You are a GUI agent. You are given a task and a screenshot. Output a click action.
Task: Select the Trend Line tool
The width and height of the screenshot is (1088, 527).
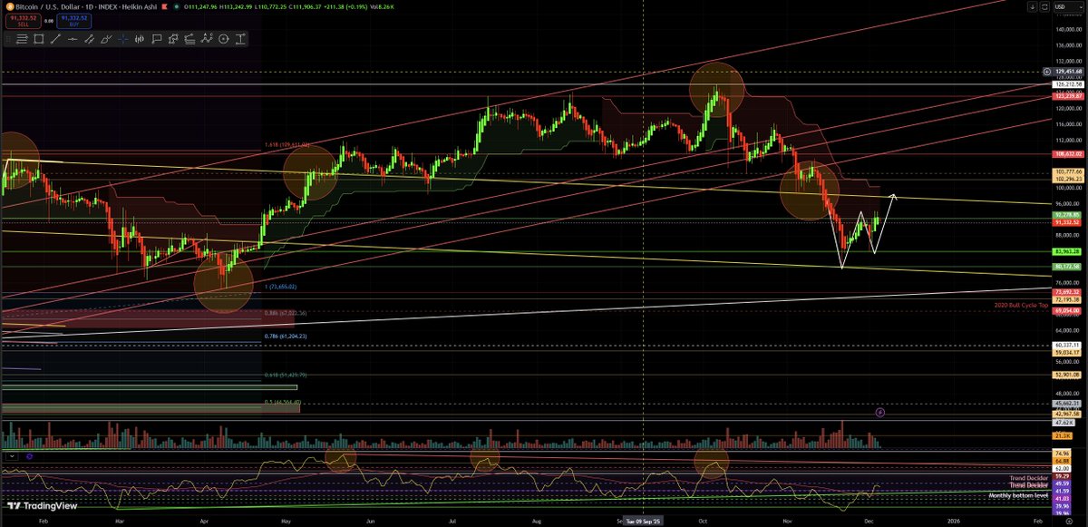tap(54, 39)
